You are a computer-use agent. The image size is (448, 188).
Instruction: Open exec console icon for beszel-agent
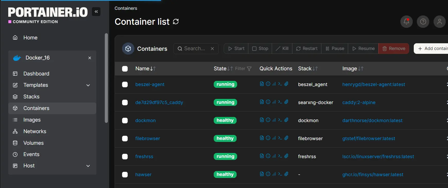coord(280,84)
